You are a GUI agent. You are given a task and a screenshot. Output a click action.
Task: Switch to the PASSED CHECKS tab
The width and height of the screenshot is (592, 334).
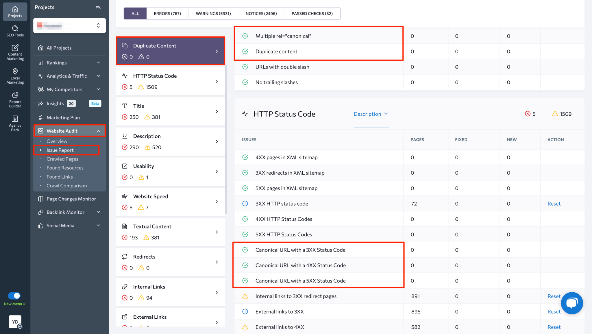click(312, 13)
